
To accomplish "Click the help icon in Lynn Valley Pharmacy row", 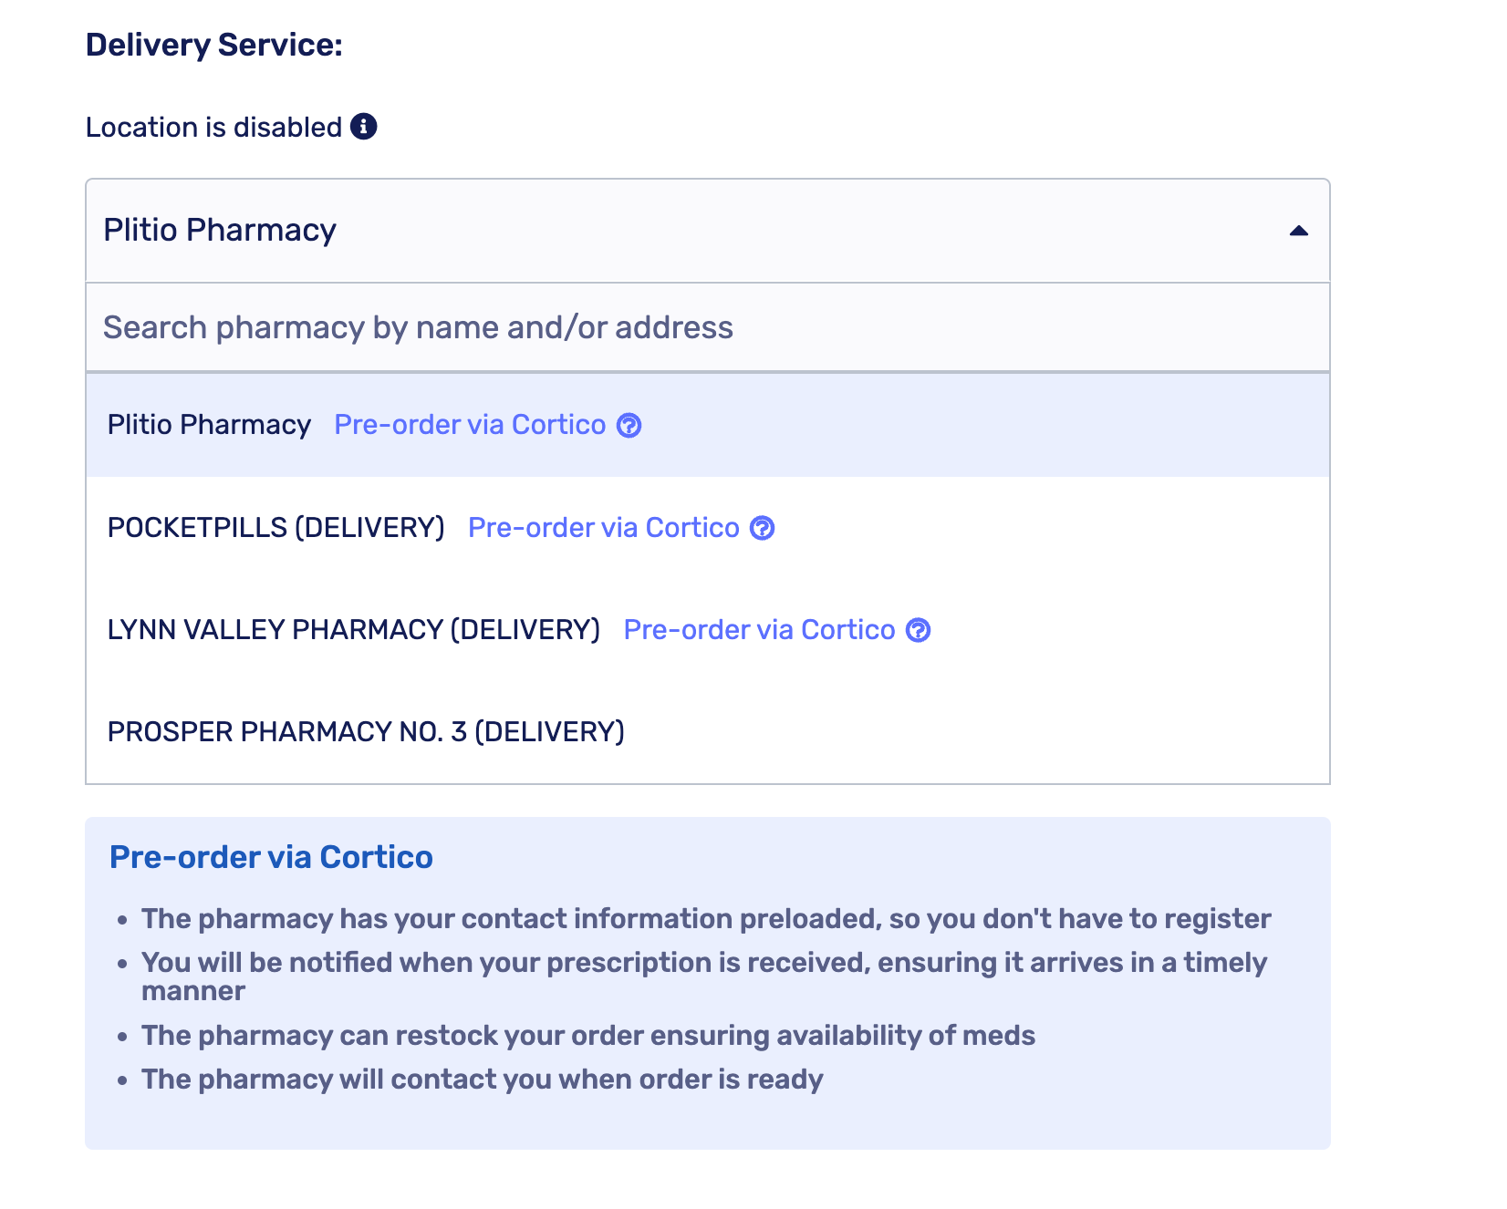I will click(919, 631).
